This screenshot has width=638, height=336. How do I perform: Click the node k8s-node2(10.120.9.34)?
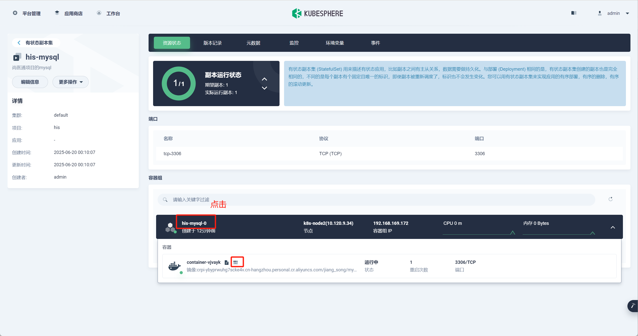point(328,223)
